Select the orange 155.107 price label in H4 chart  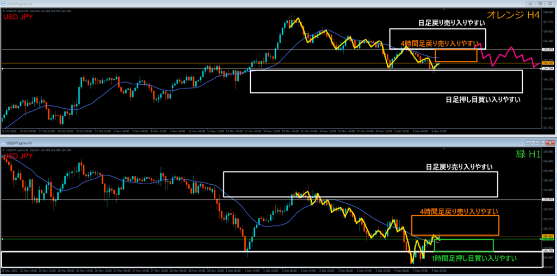coord(548,63)
